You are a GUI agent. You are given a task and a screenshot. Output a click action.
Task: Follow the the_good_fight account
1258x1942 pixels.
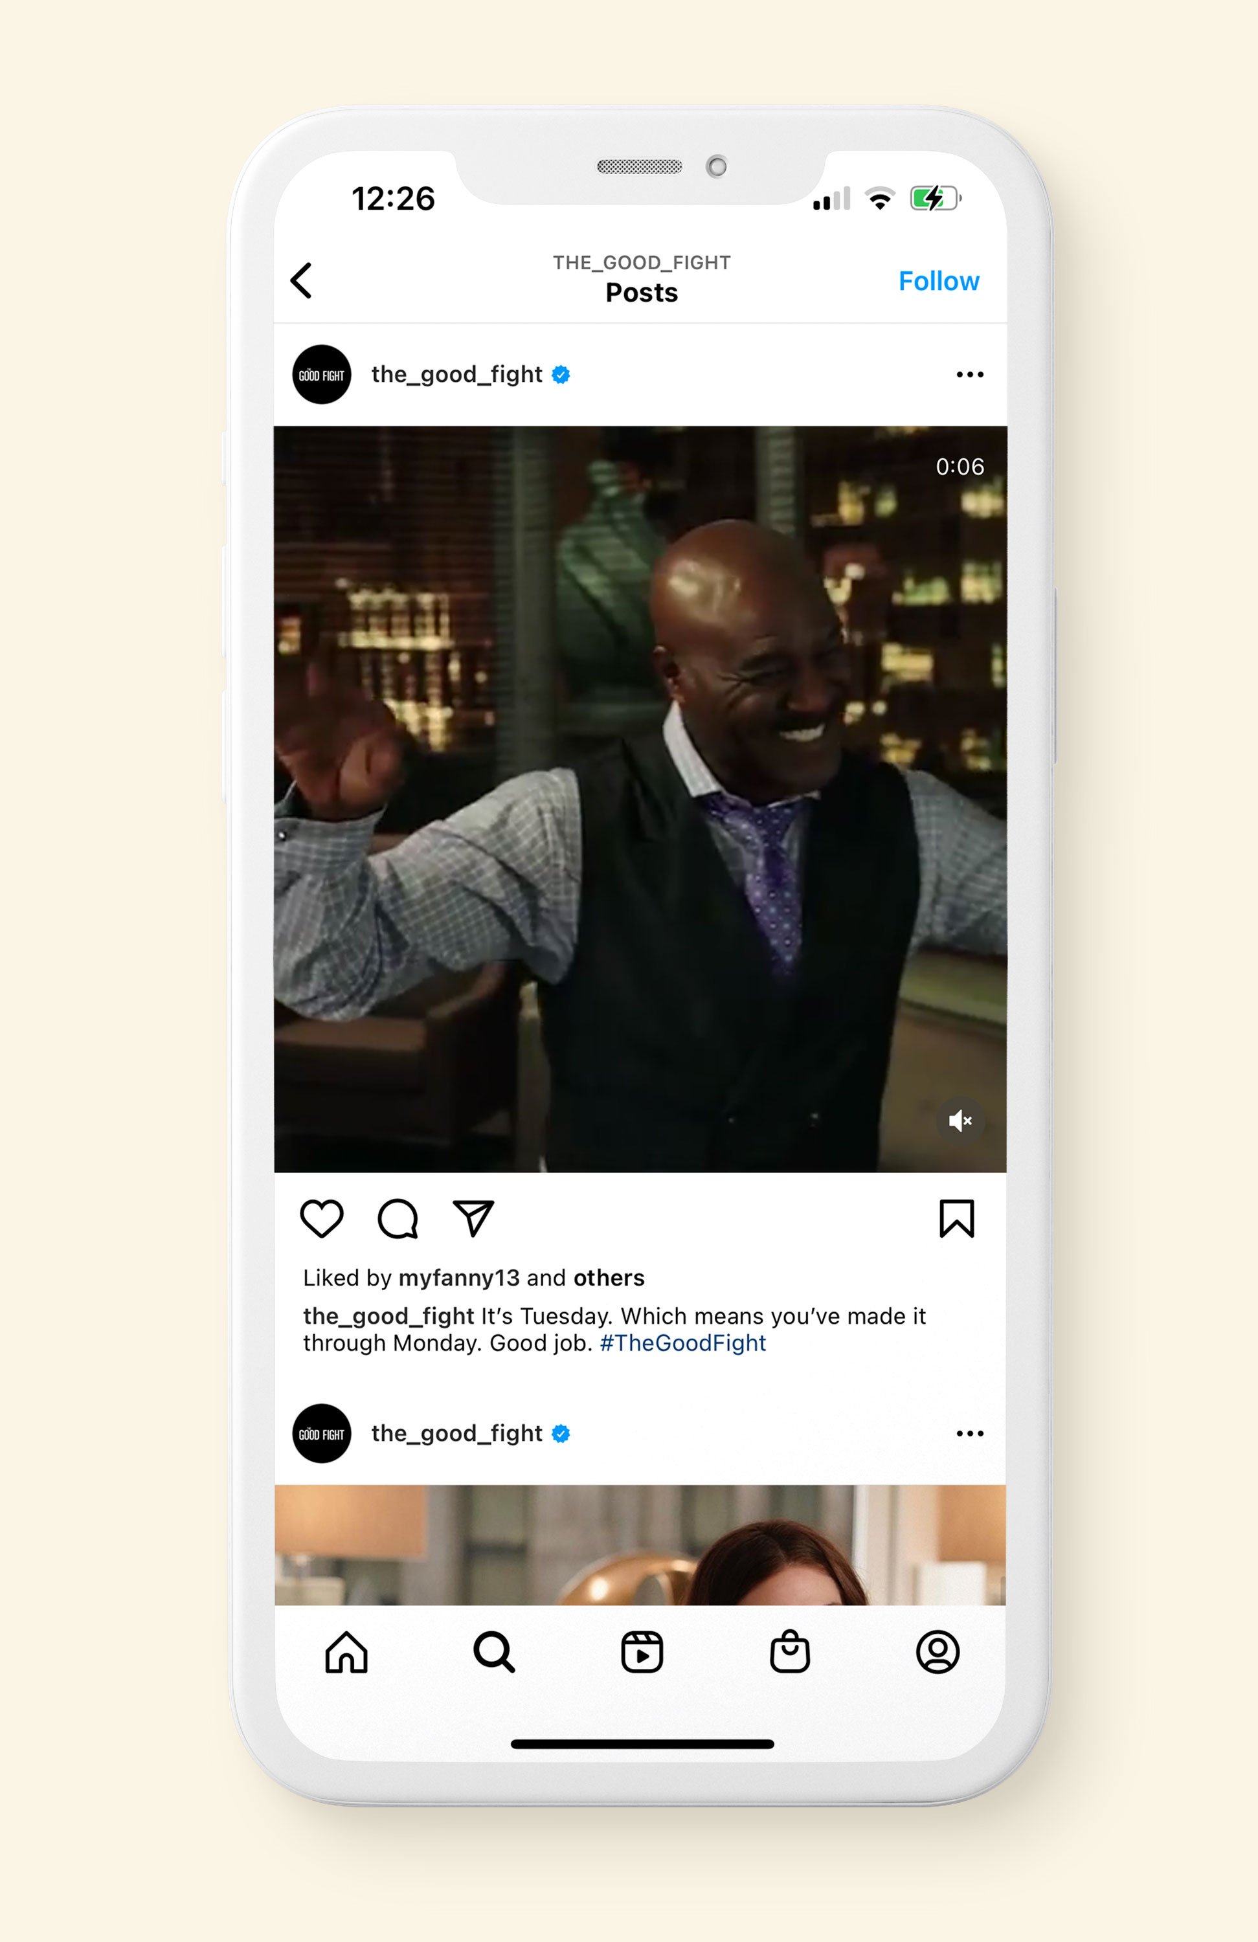(x=939, y=281)
